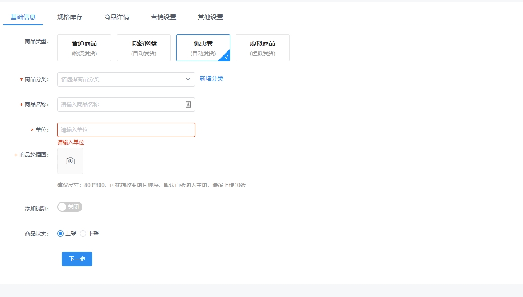
Task: Go to the 营销设置 tab
Action: tap(164, 17)
